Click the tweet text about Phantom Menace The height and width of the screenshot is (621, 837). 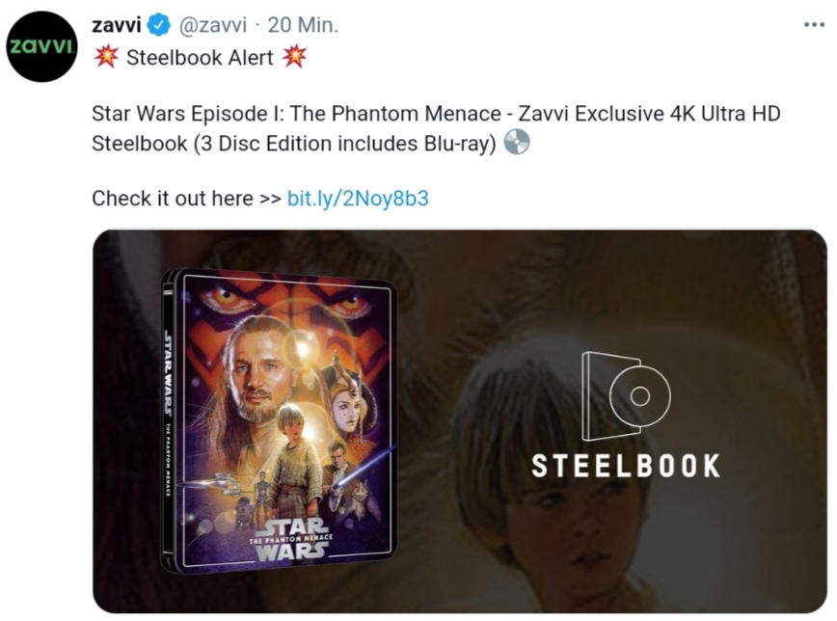[x=436, y=128]
